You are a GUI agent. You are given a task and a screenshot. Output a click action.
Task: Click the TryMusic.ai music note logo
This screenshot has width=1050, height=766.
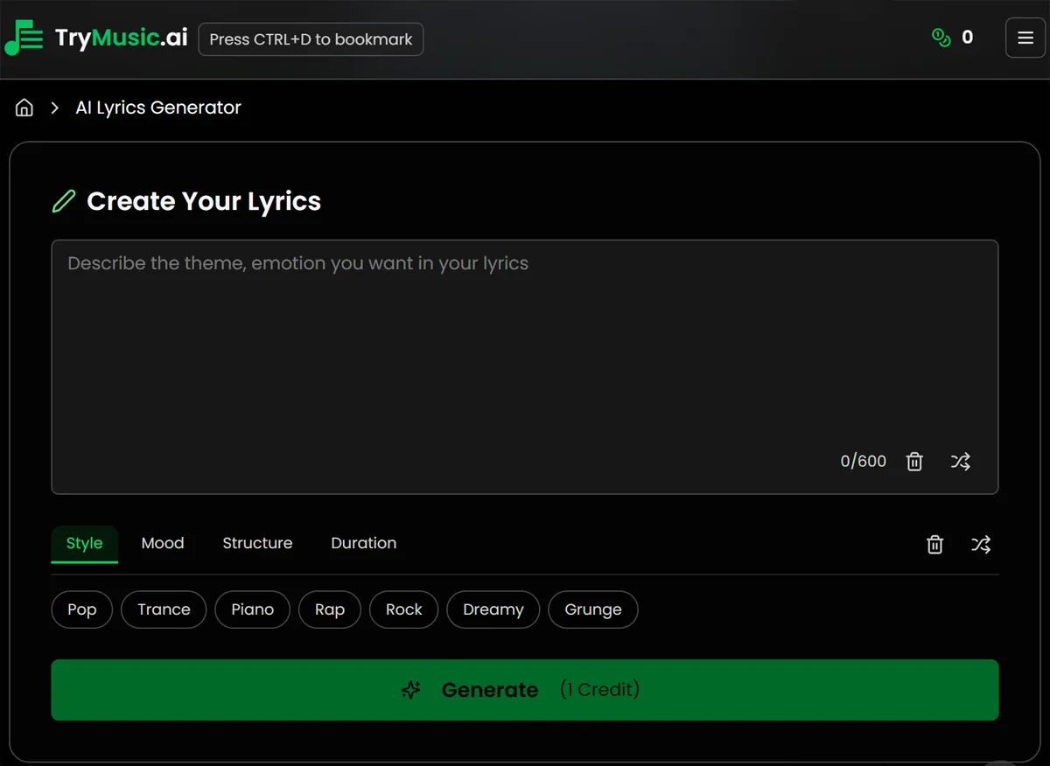(24, 38)
